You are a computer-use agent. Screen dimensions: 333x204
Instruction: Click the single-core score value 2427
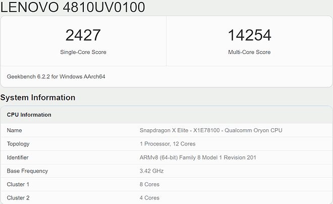coord(83,35)
